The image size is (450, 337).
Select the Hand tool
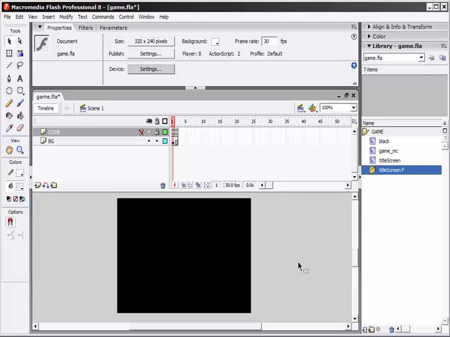point(9,150)
